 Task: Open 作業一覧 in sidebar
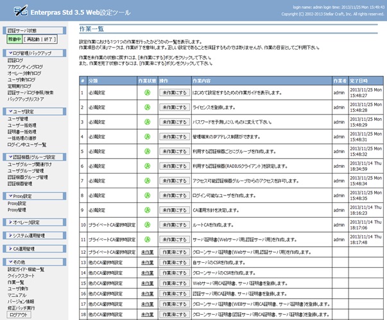pos(16,282)
